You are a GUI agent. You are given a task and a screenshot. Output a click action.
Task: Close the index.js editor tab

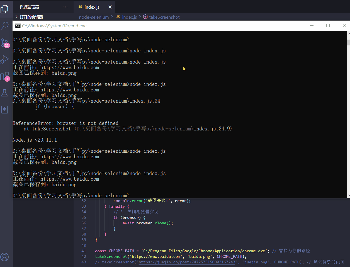[x=110, y=7]
